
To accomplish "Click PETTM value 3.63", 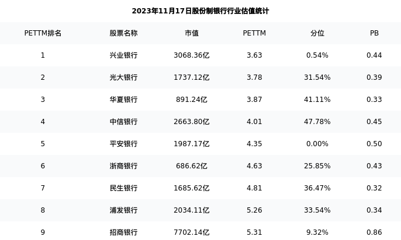I will click(254, 55).
